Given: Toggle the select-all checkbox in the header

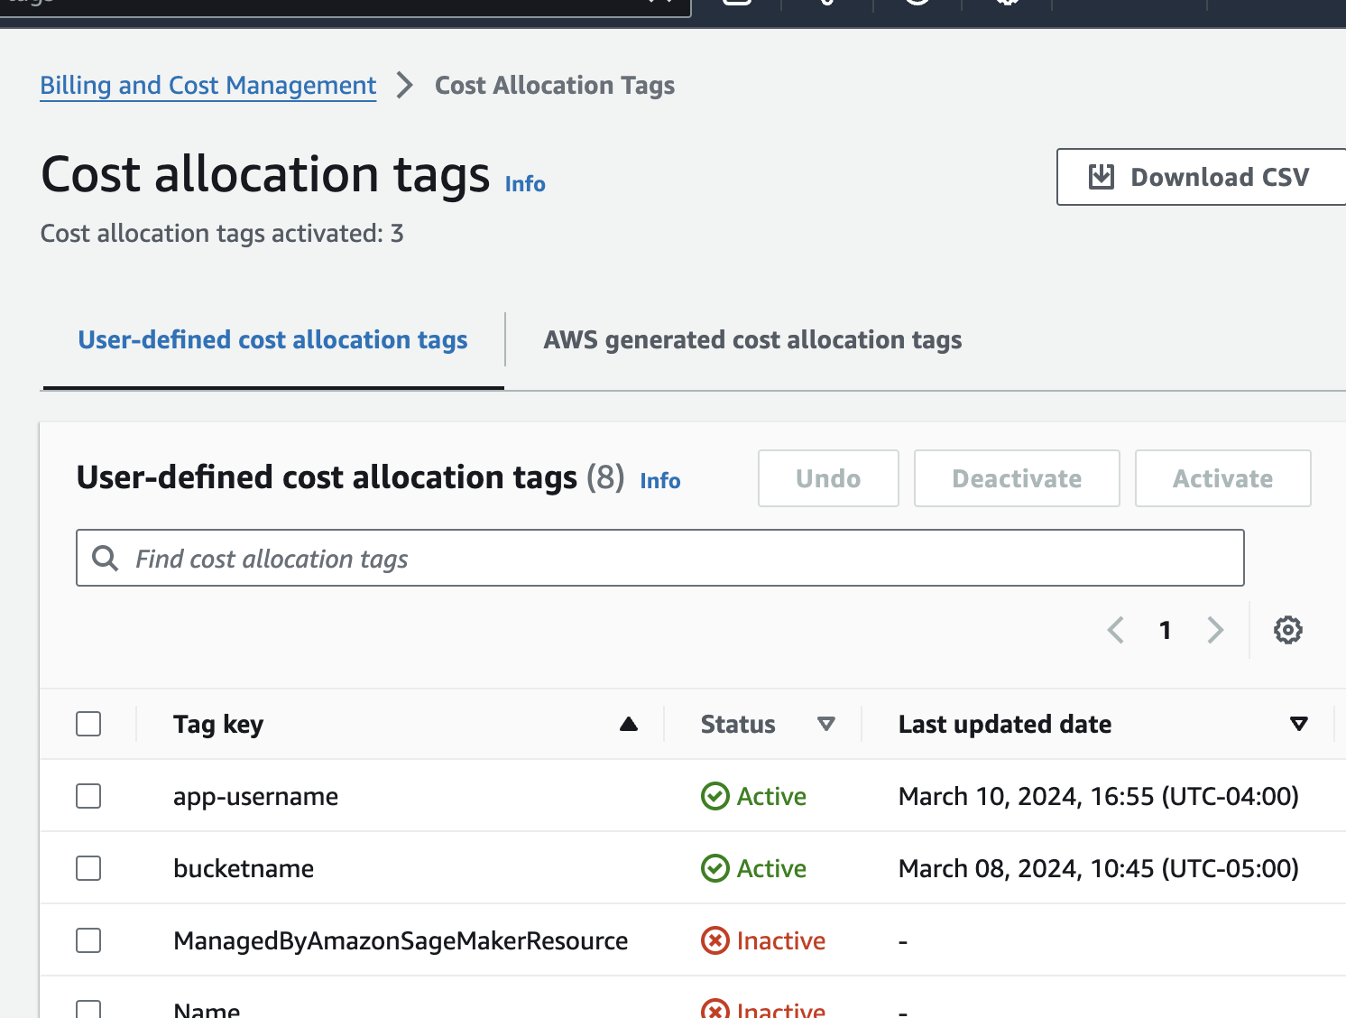Looking at the screenshot, I should pyautogui.click(x=88, y=724).
